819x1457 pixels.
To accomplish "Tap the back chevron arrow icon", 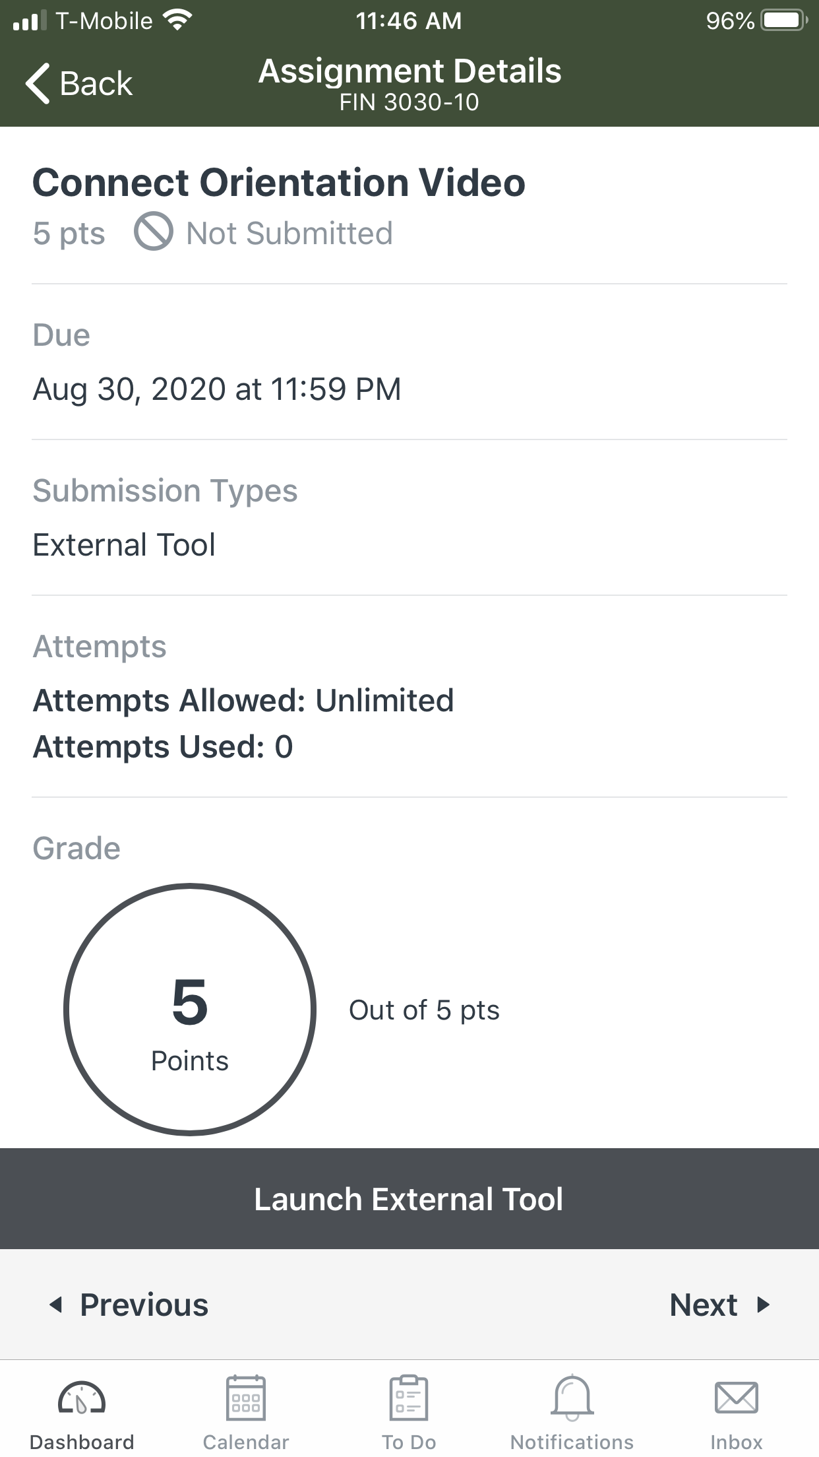I will click(38, 84).
